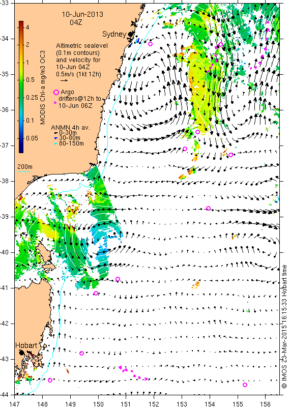Click the Argo float circle near 37.3S 154.8E
The height and width of the screenshot is (407, 290).
(230, 155)
